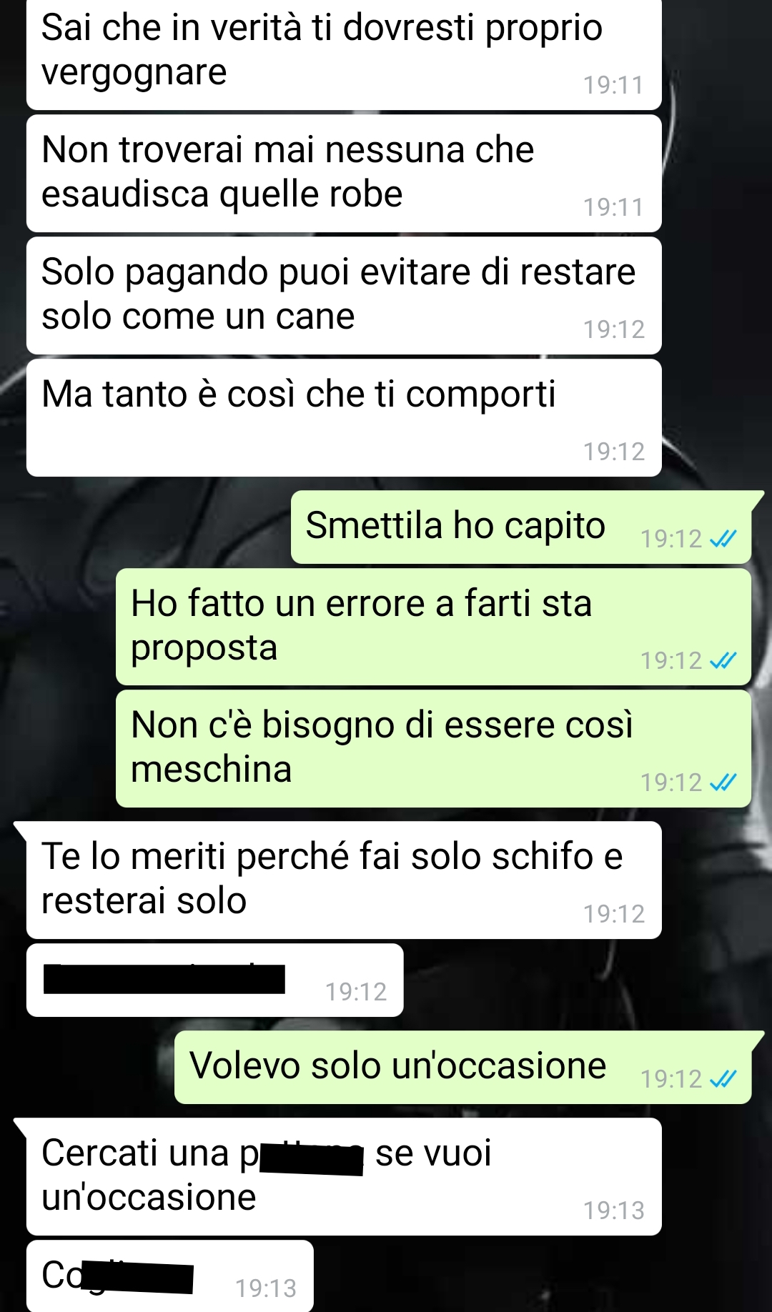Tap the 19:13 timestamp on 'un'occasione' reply
The height and width of the screenshot is (1312, 772).
[x=613, y=1211]
